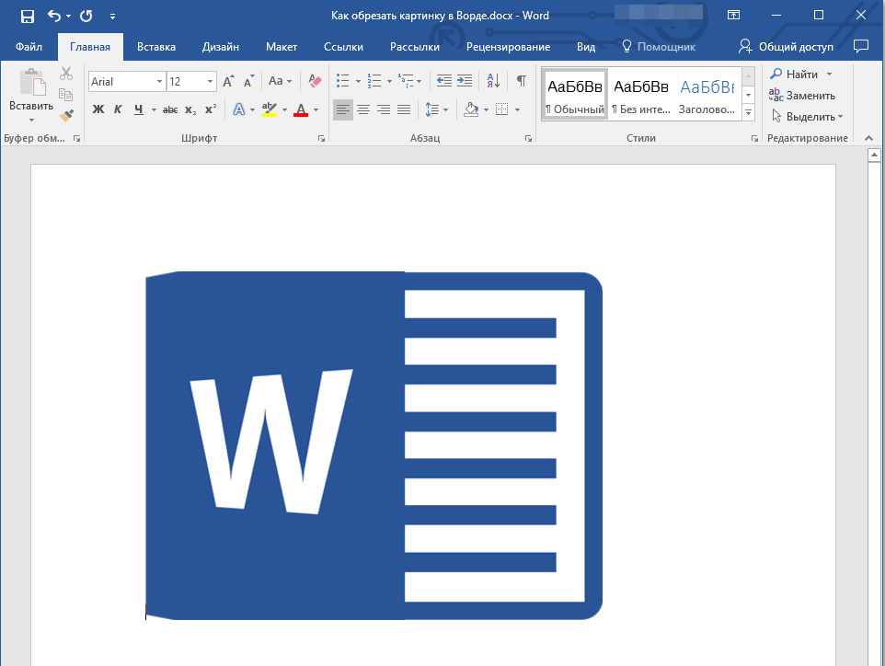Toggle strikethrough abc formatting
The image size is (885, 666).
click(x=170, y=109)
